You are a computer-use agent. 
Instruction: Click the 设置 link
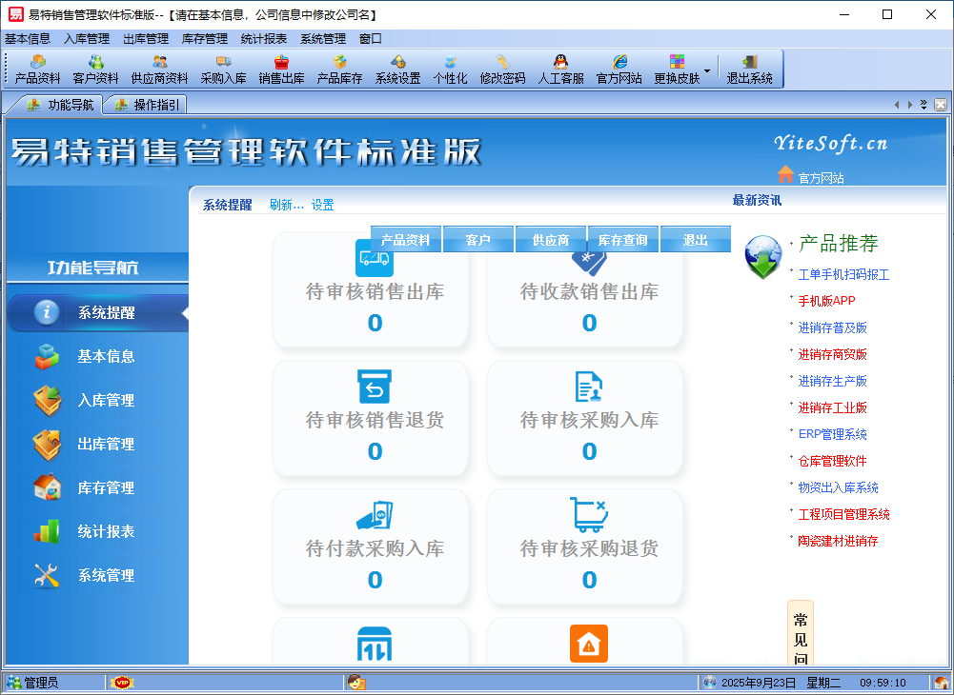[x=322, y=205]
